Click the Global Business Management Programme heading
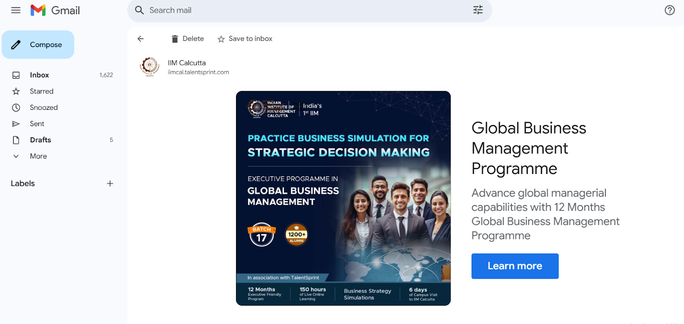Screen dimensions: 684x324 pos(529,148)
